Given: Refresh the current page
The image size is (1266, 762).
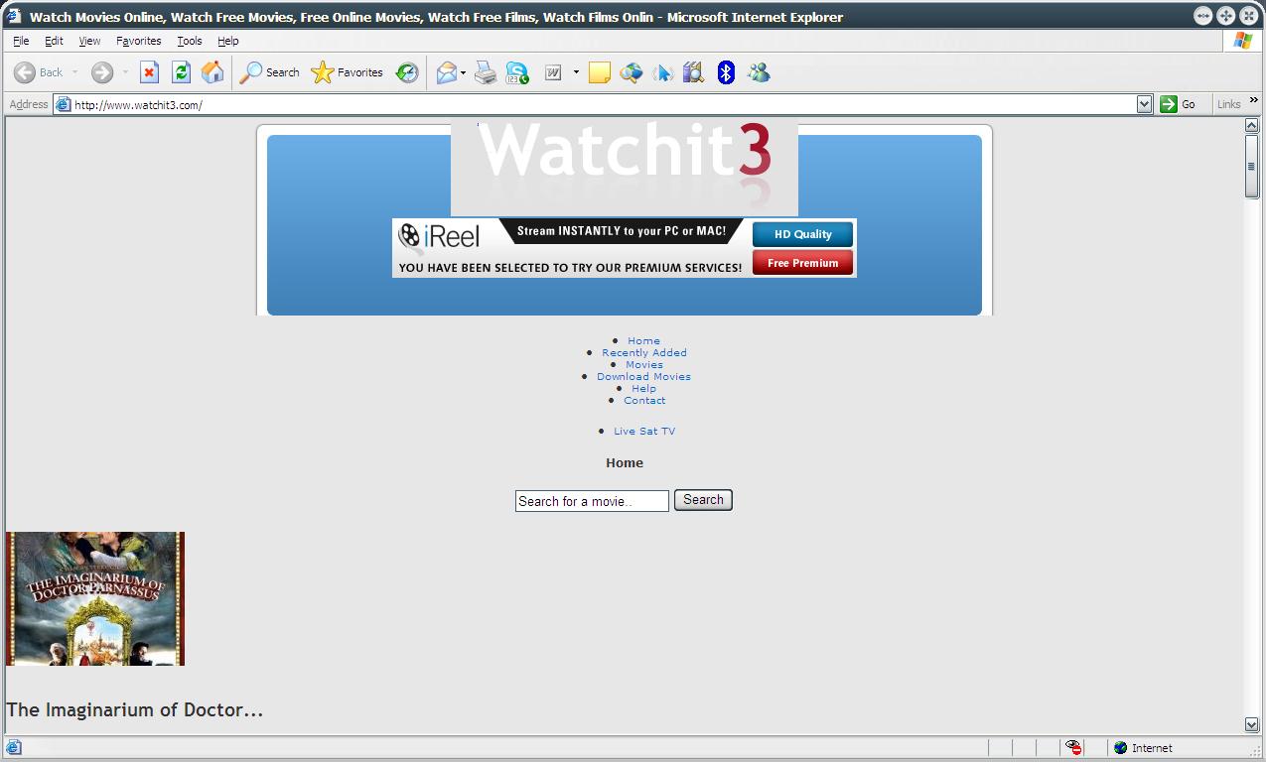Looking at the screenshot, I should point(181,72).
